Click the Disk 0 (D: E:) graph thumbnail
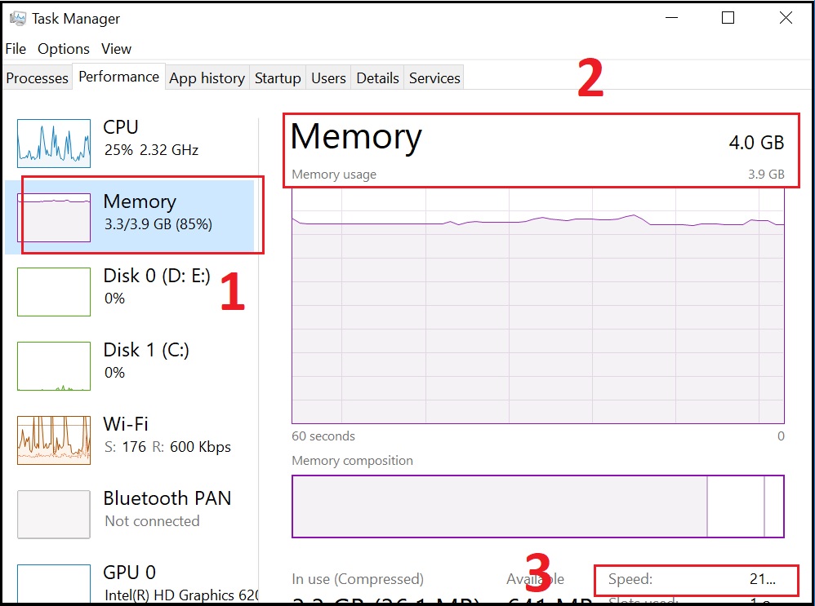The image size is (815, 606). 54,292
